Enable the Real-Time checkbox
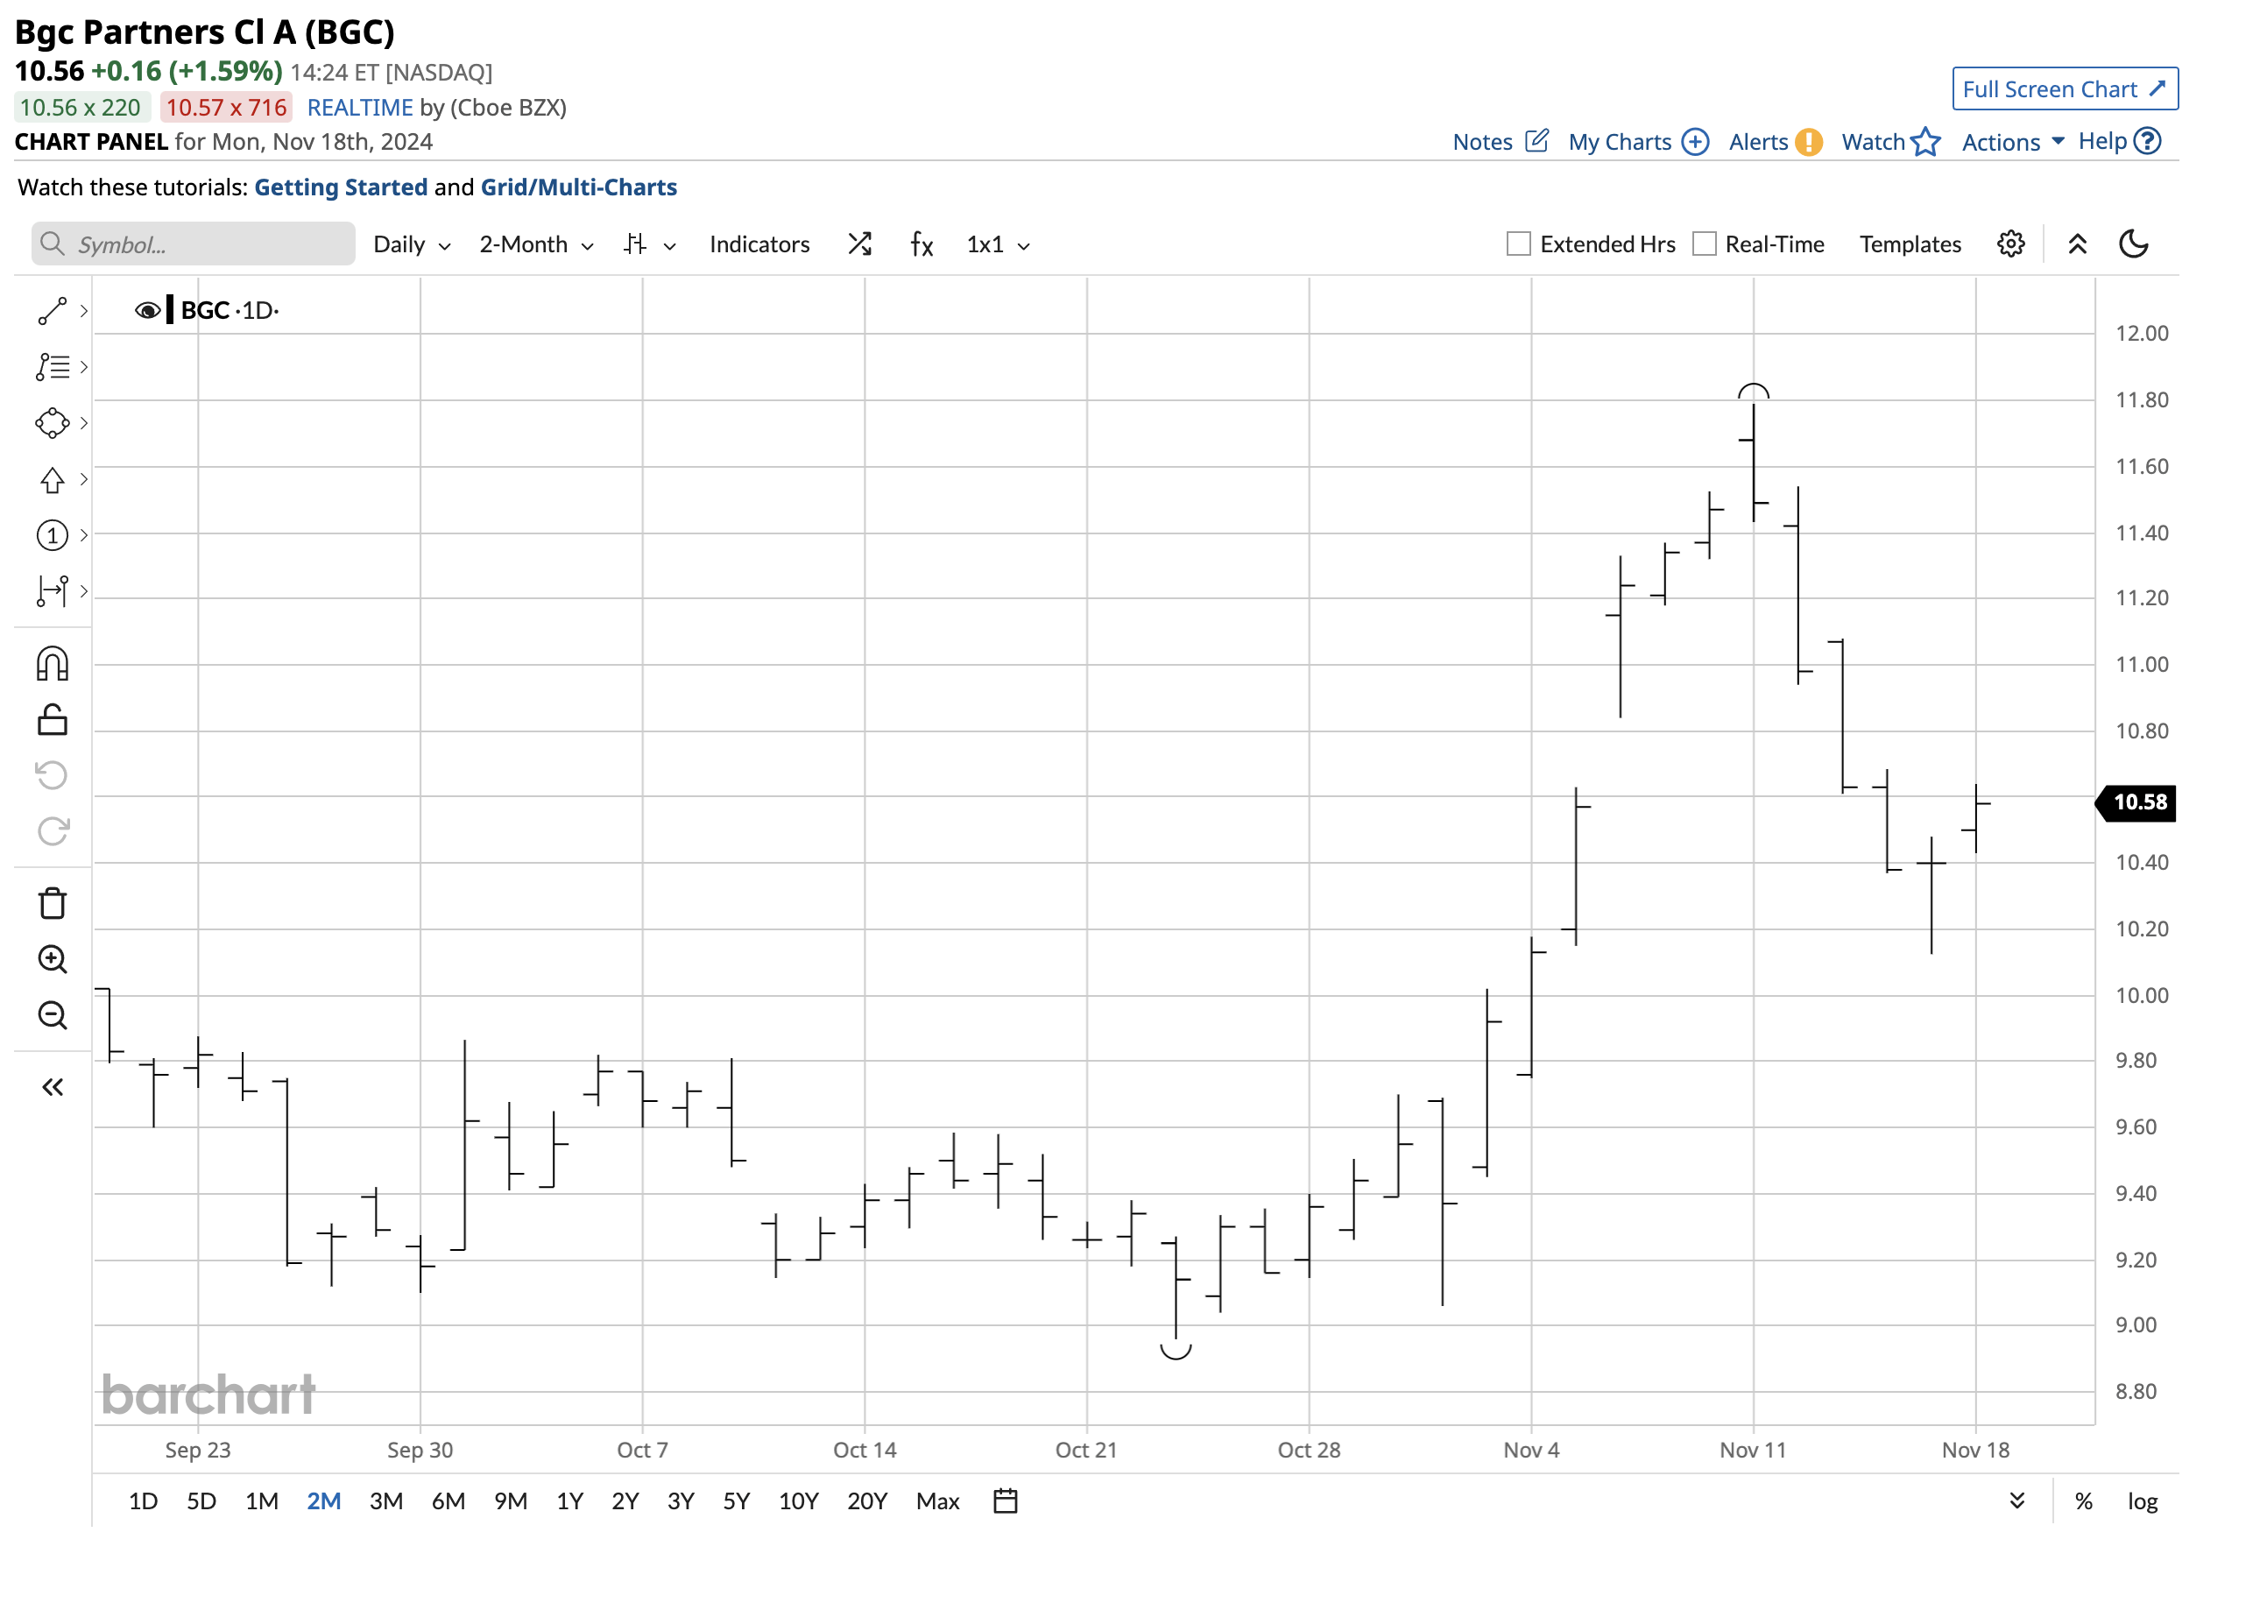2267x1610 pixels. tap(1703, 244)
